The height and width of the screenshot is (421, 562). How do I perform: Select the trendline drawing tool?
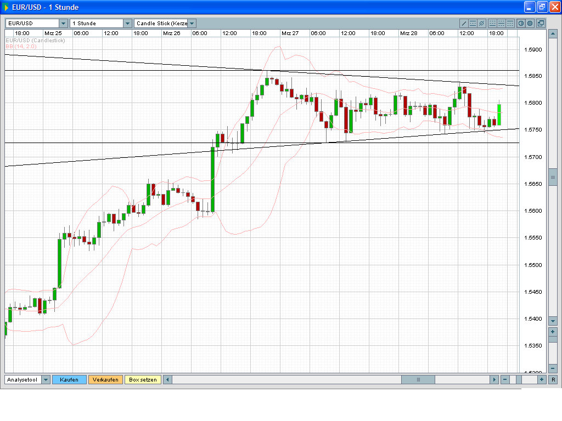point(464,23)
